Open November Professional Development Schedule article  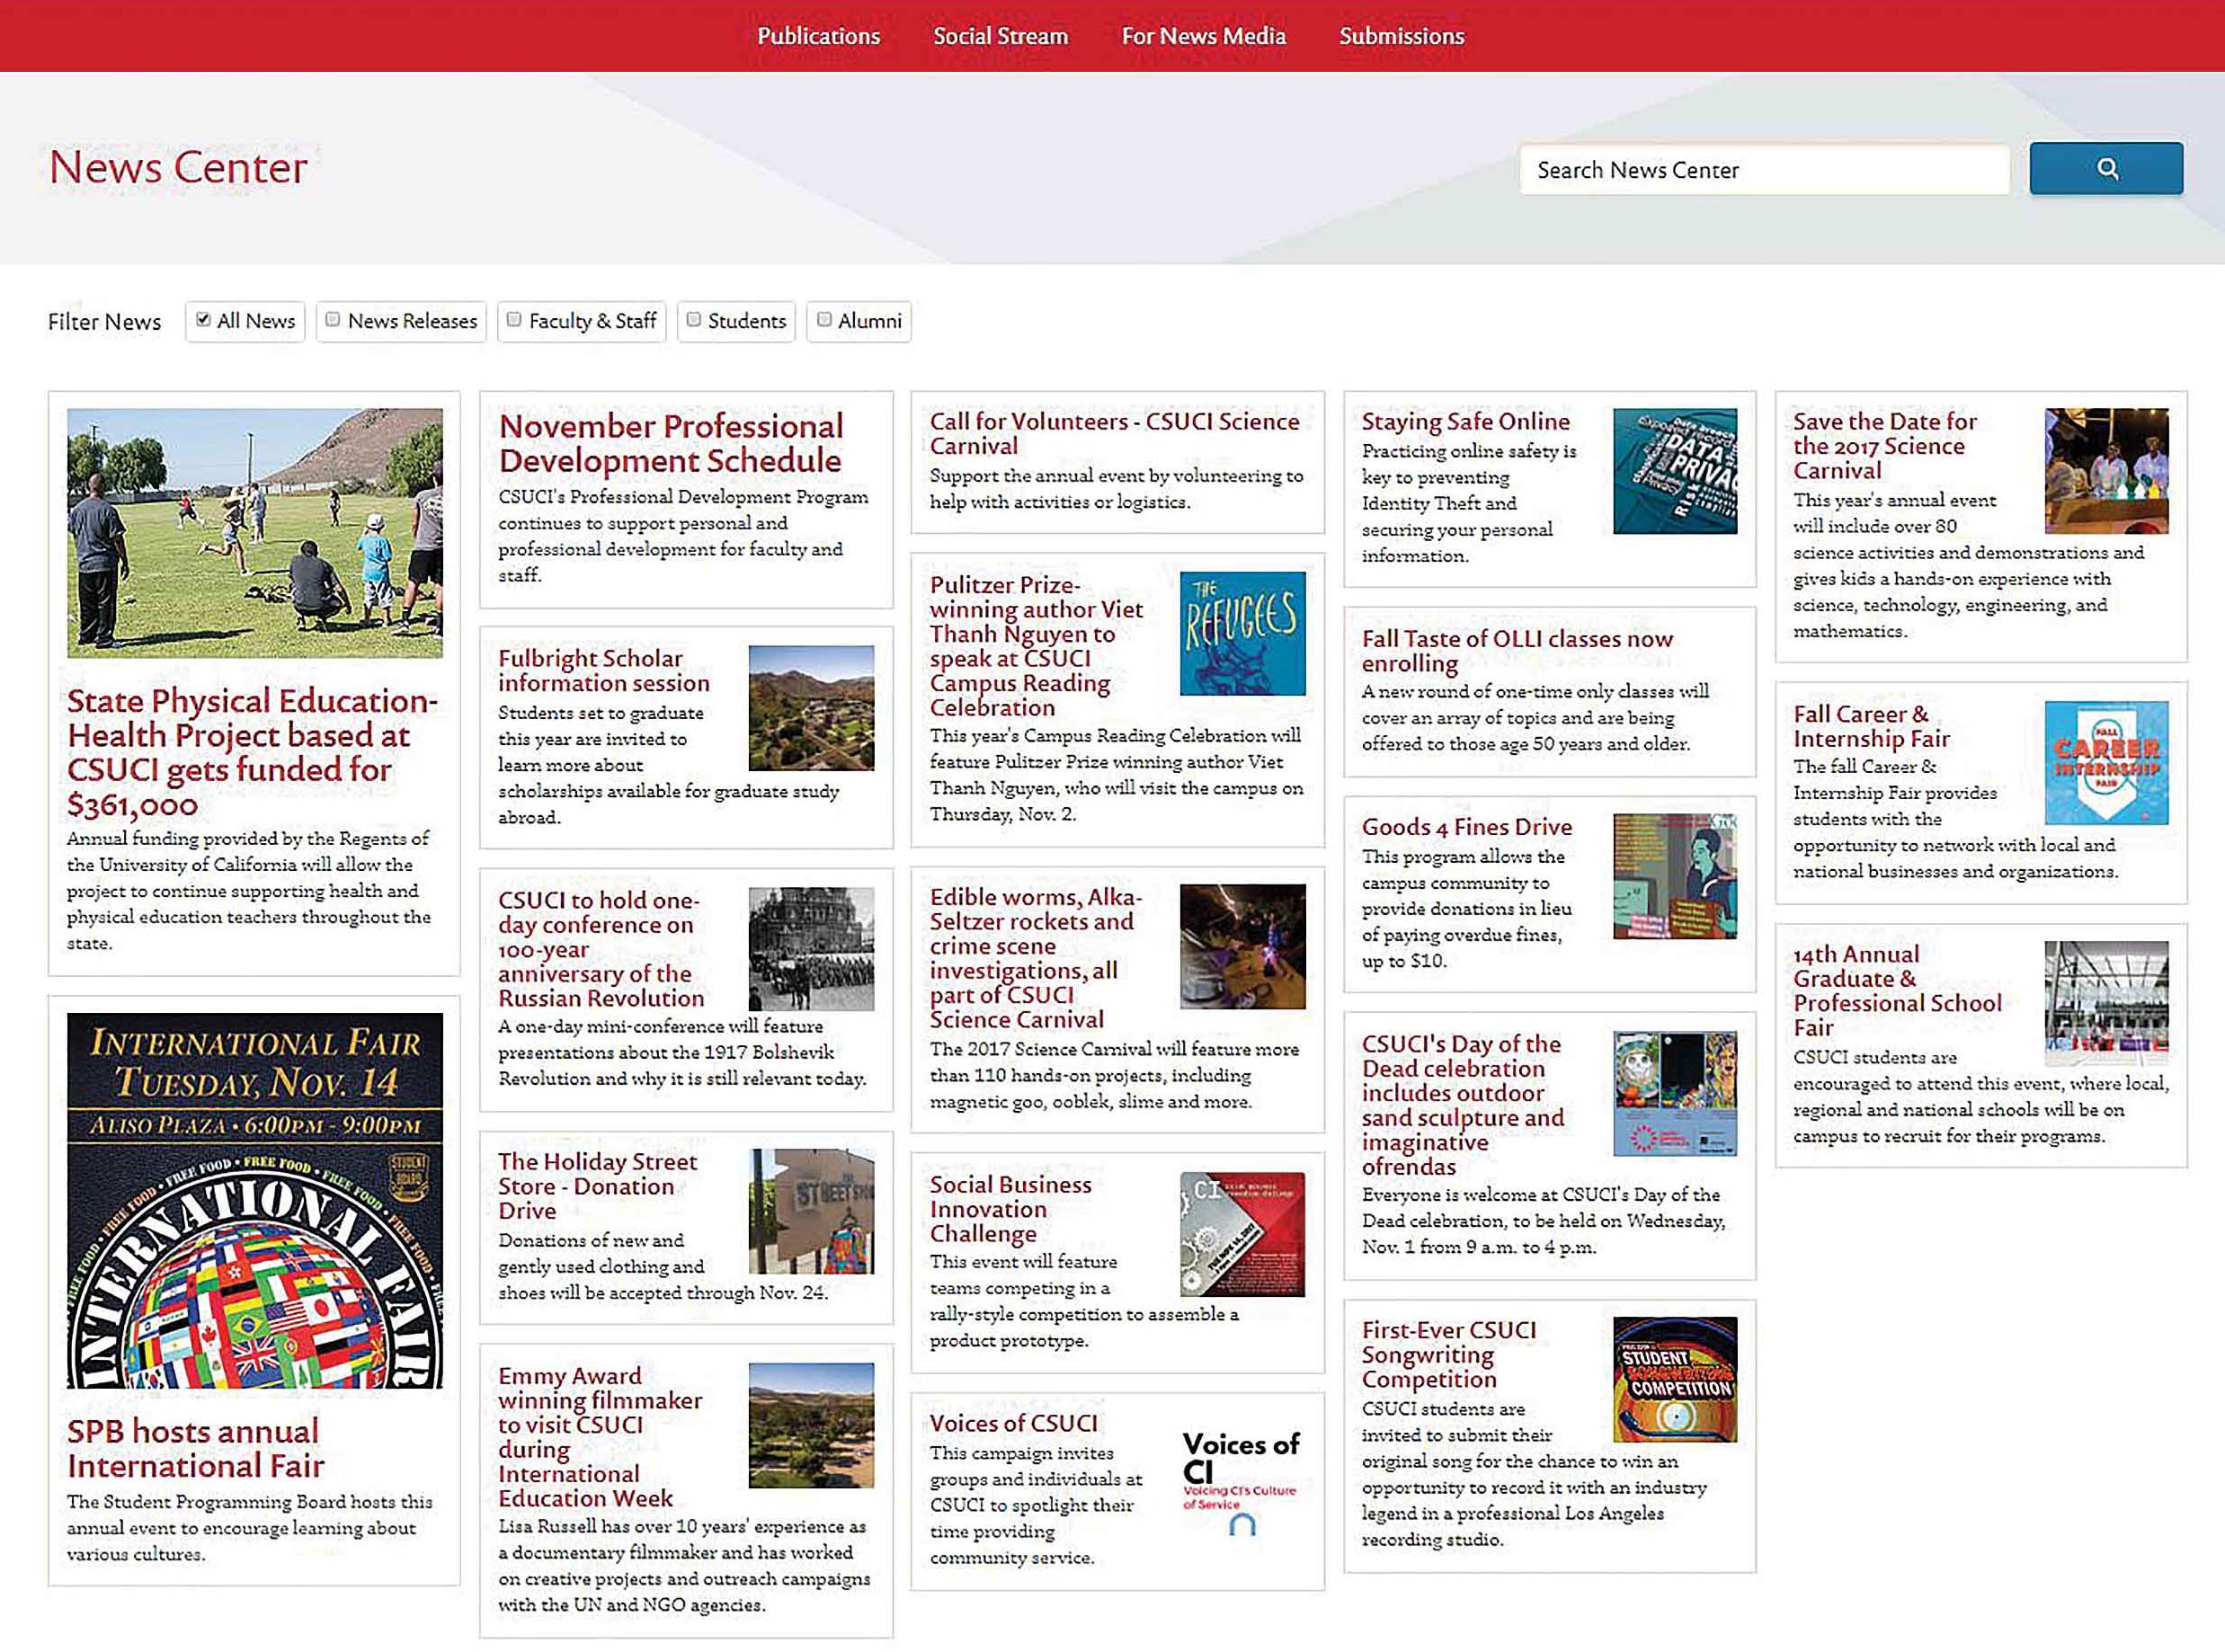pos(671,443)
